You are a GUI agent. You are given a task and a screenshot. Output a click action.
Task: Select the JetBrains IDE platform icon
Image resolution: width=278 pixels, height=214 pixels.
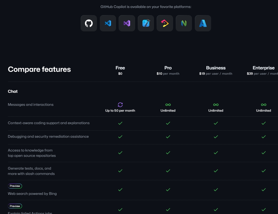coord(165,23)
